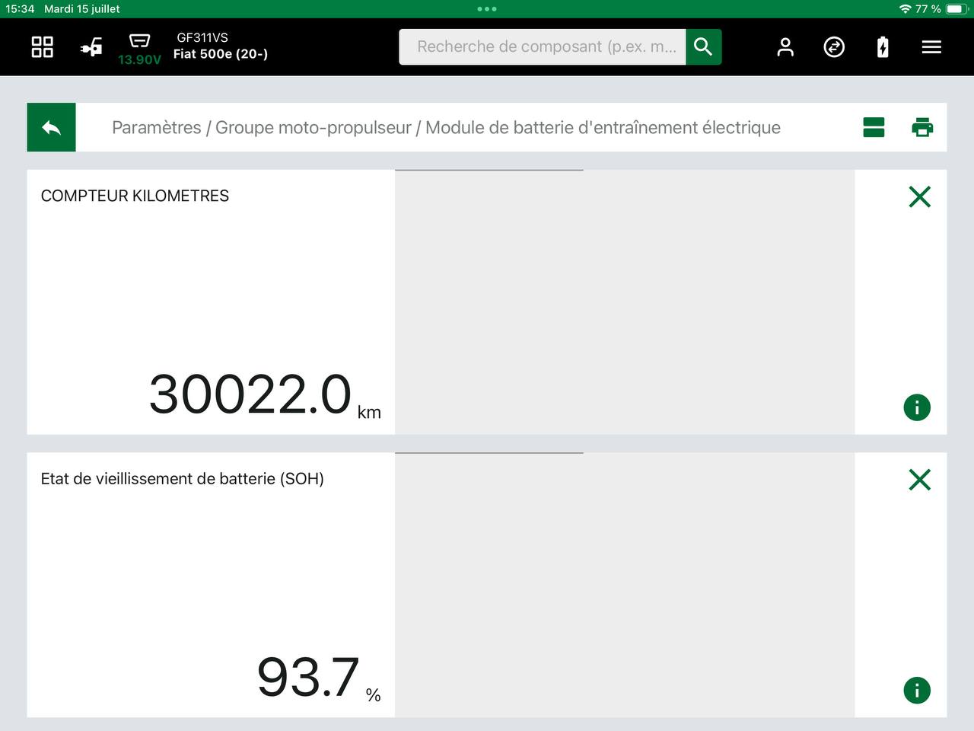Open the hamburger main menu

(931, 47)
